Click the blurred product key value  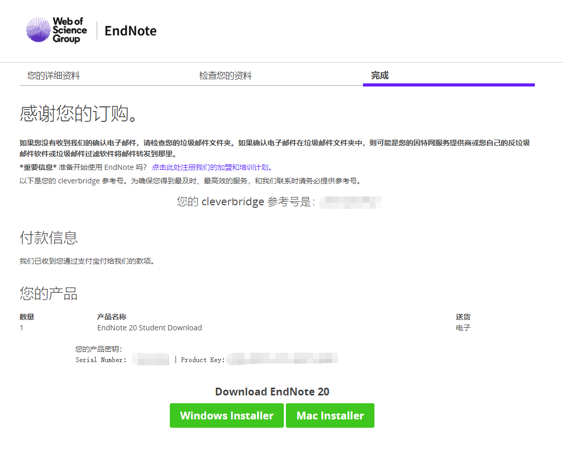282,359
